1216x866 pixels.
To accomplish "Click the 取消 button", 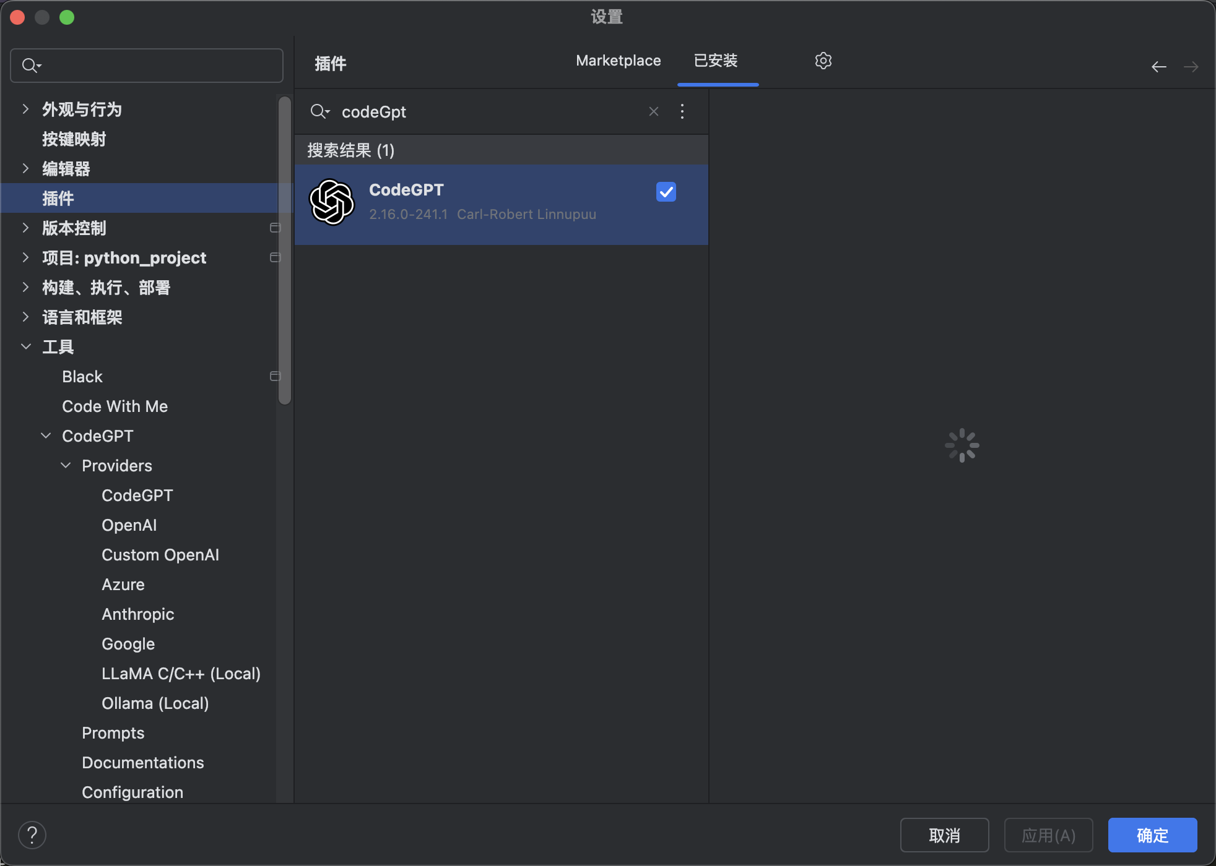I will [944, 834].
